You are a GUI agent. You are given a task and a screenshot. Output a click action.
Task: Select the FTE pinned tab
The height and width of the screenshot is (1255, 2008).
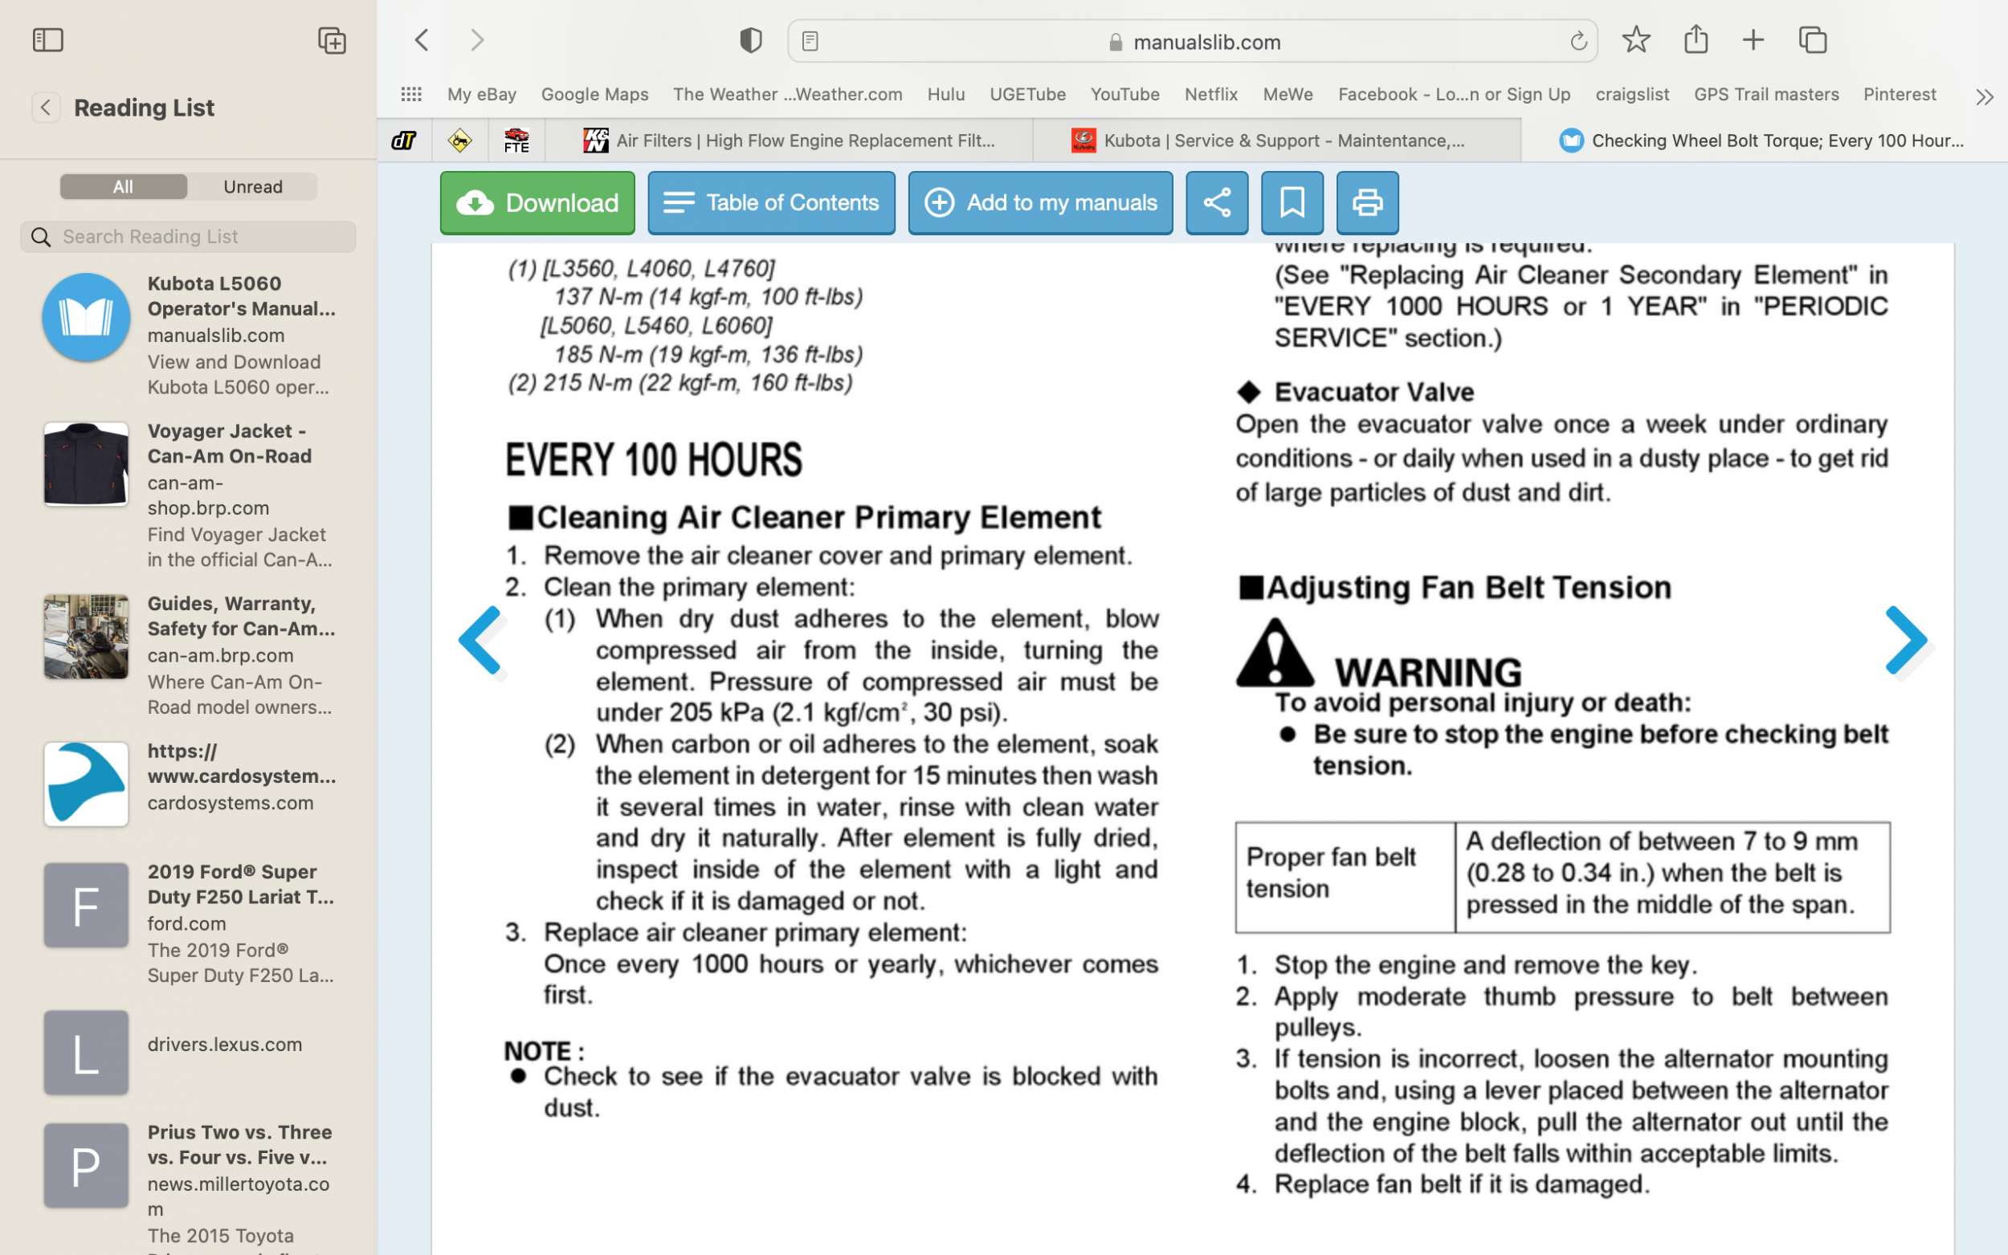coord(516,141)
